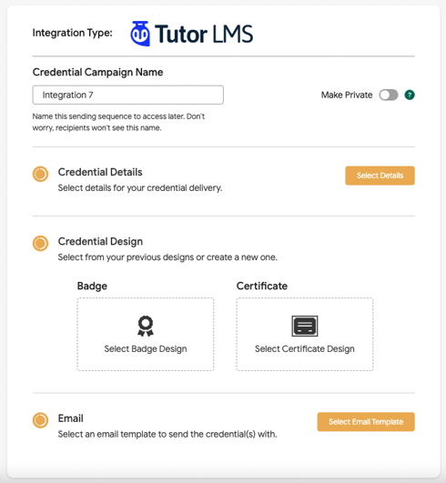Click the Select Email Template button
Image resolution: width=446 pixels, height=483 pixels.
(x=366, y=422)
